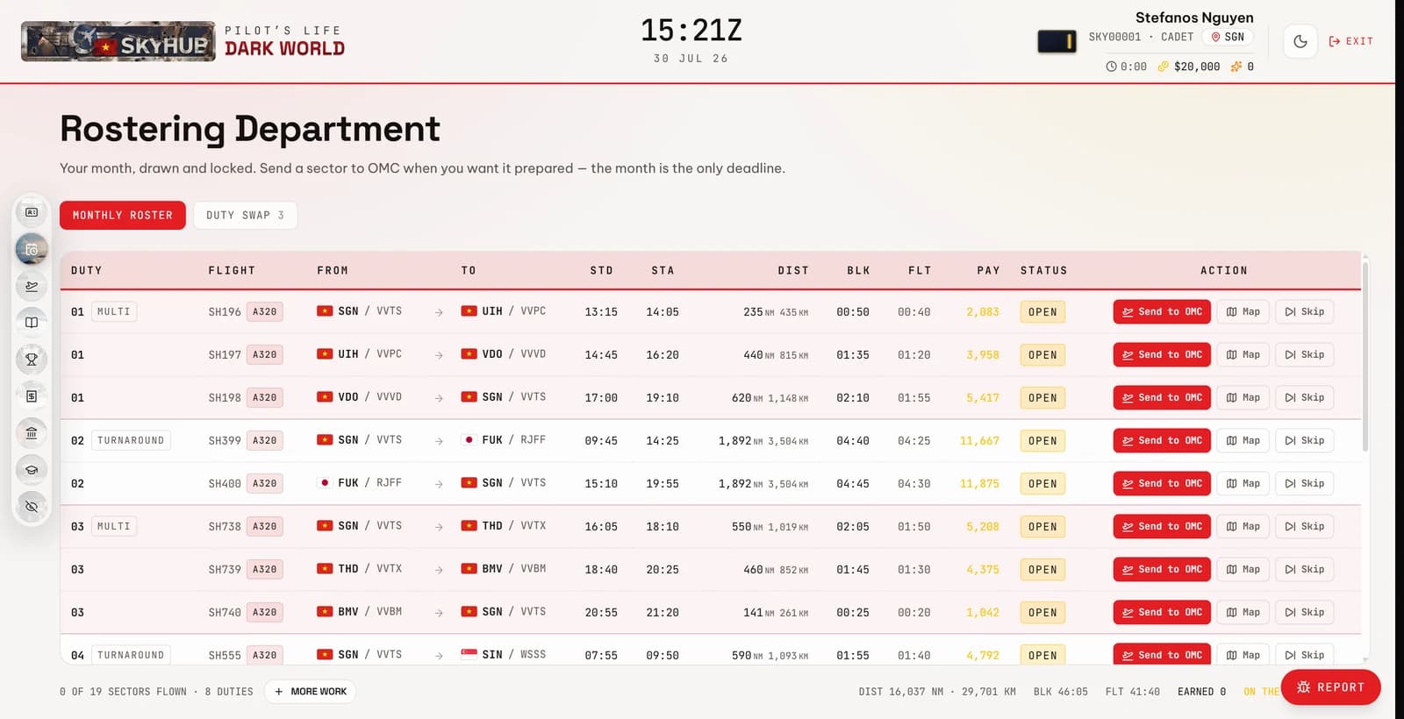The width and height of the screenshot is (1404, 719).
Task: Skip flight SH739
Action: click(1304, 570)
